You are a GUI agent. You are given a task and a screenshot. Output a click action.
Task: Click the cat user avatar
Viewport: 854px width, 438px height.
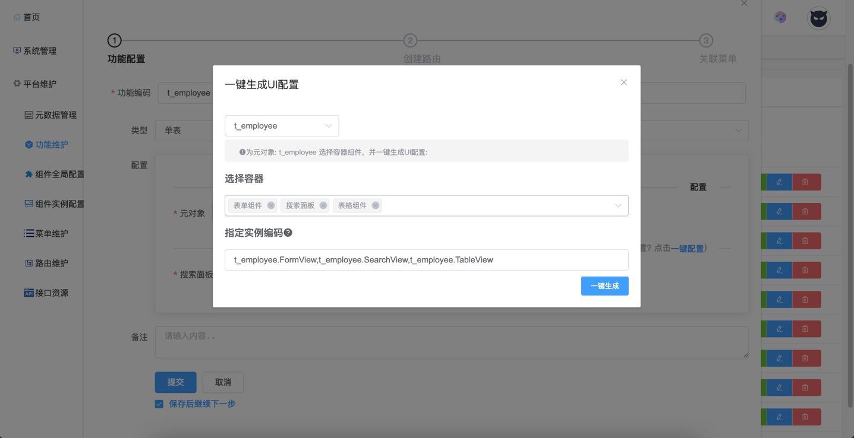pos(818,18)
